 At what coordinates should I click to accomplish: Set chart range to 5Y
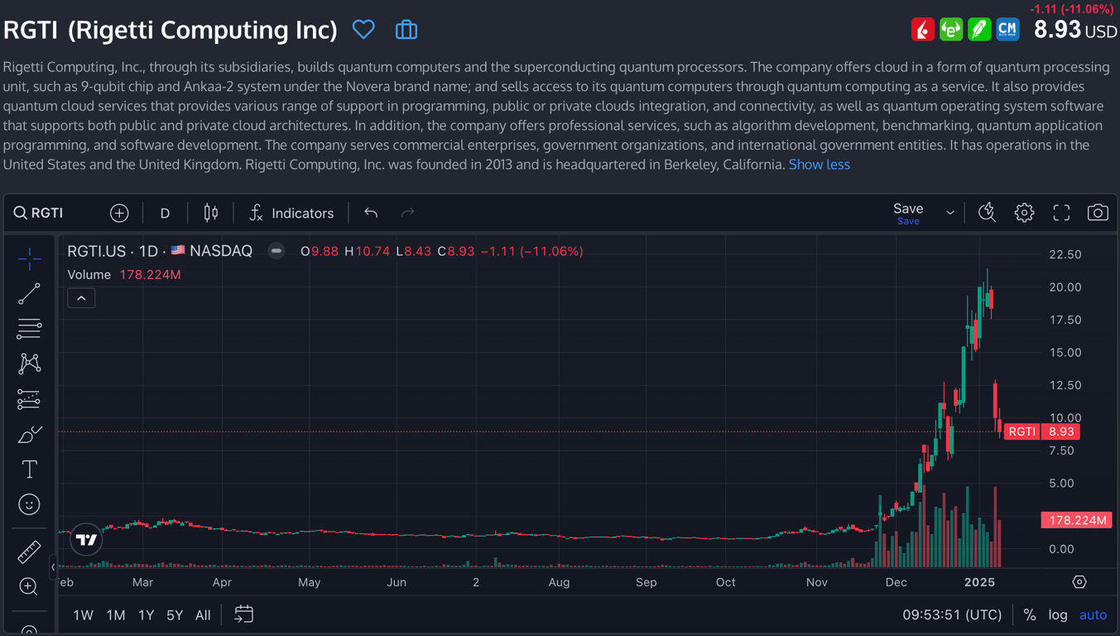click(174, 615)
